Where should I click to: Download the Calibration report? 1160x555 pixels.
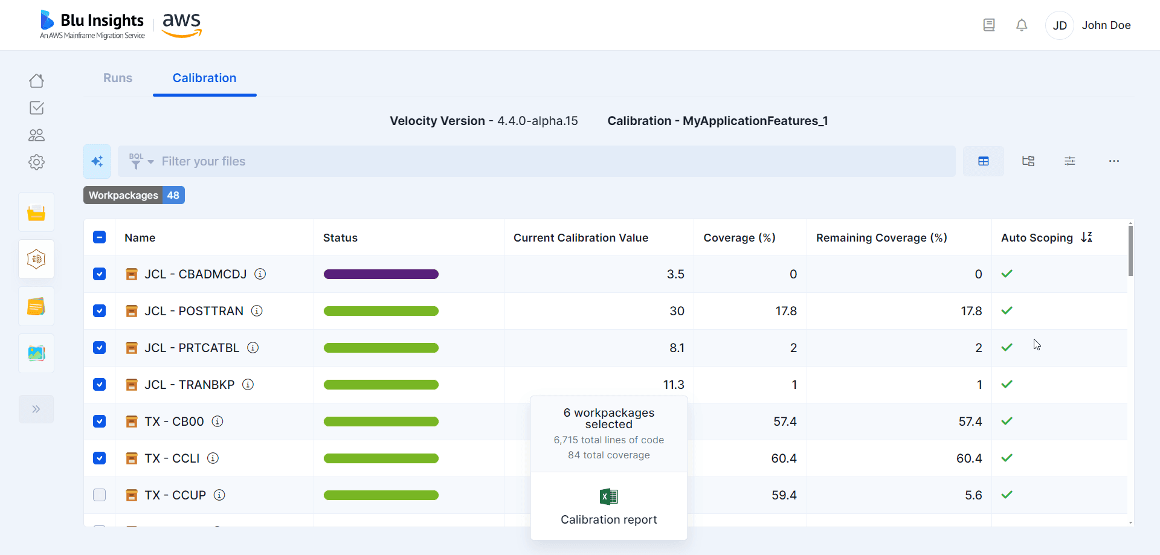tap(609, 506)
